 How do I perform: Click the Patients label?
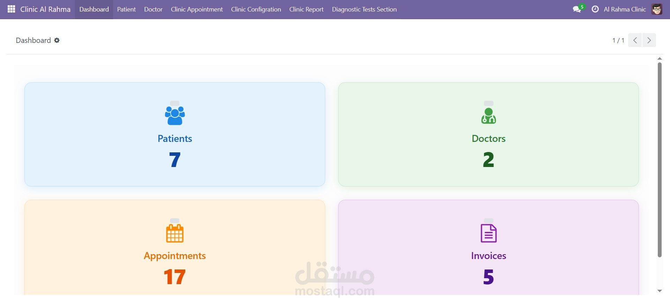(x=175, y=138)
